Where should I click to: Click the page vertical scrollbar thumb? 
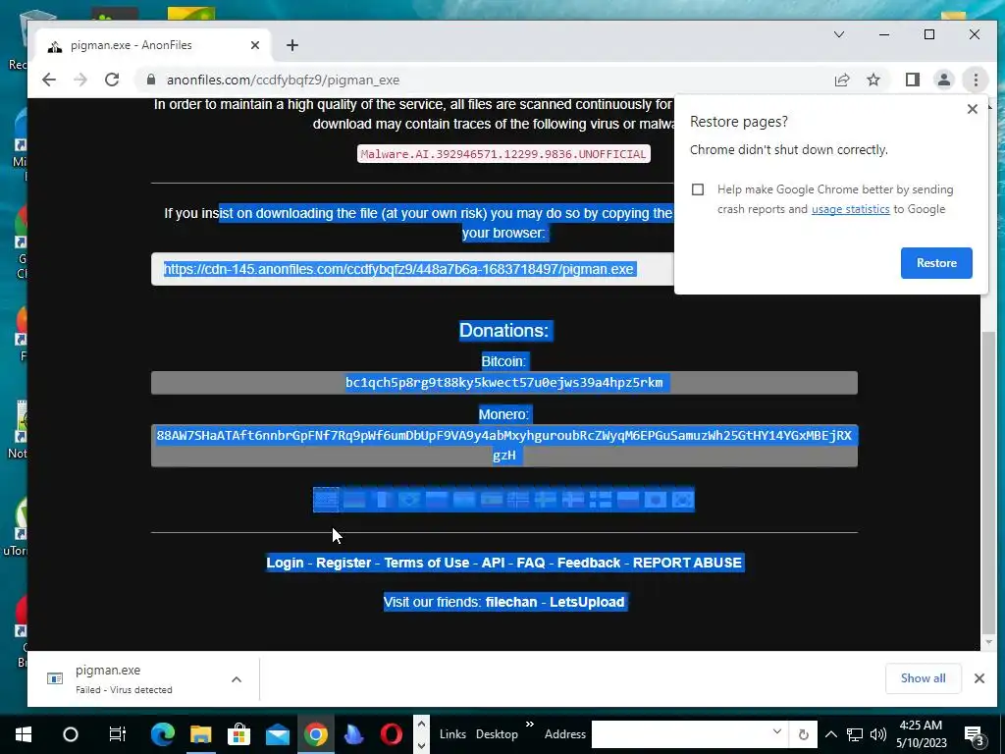(x=989, y=481)
